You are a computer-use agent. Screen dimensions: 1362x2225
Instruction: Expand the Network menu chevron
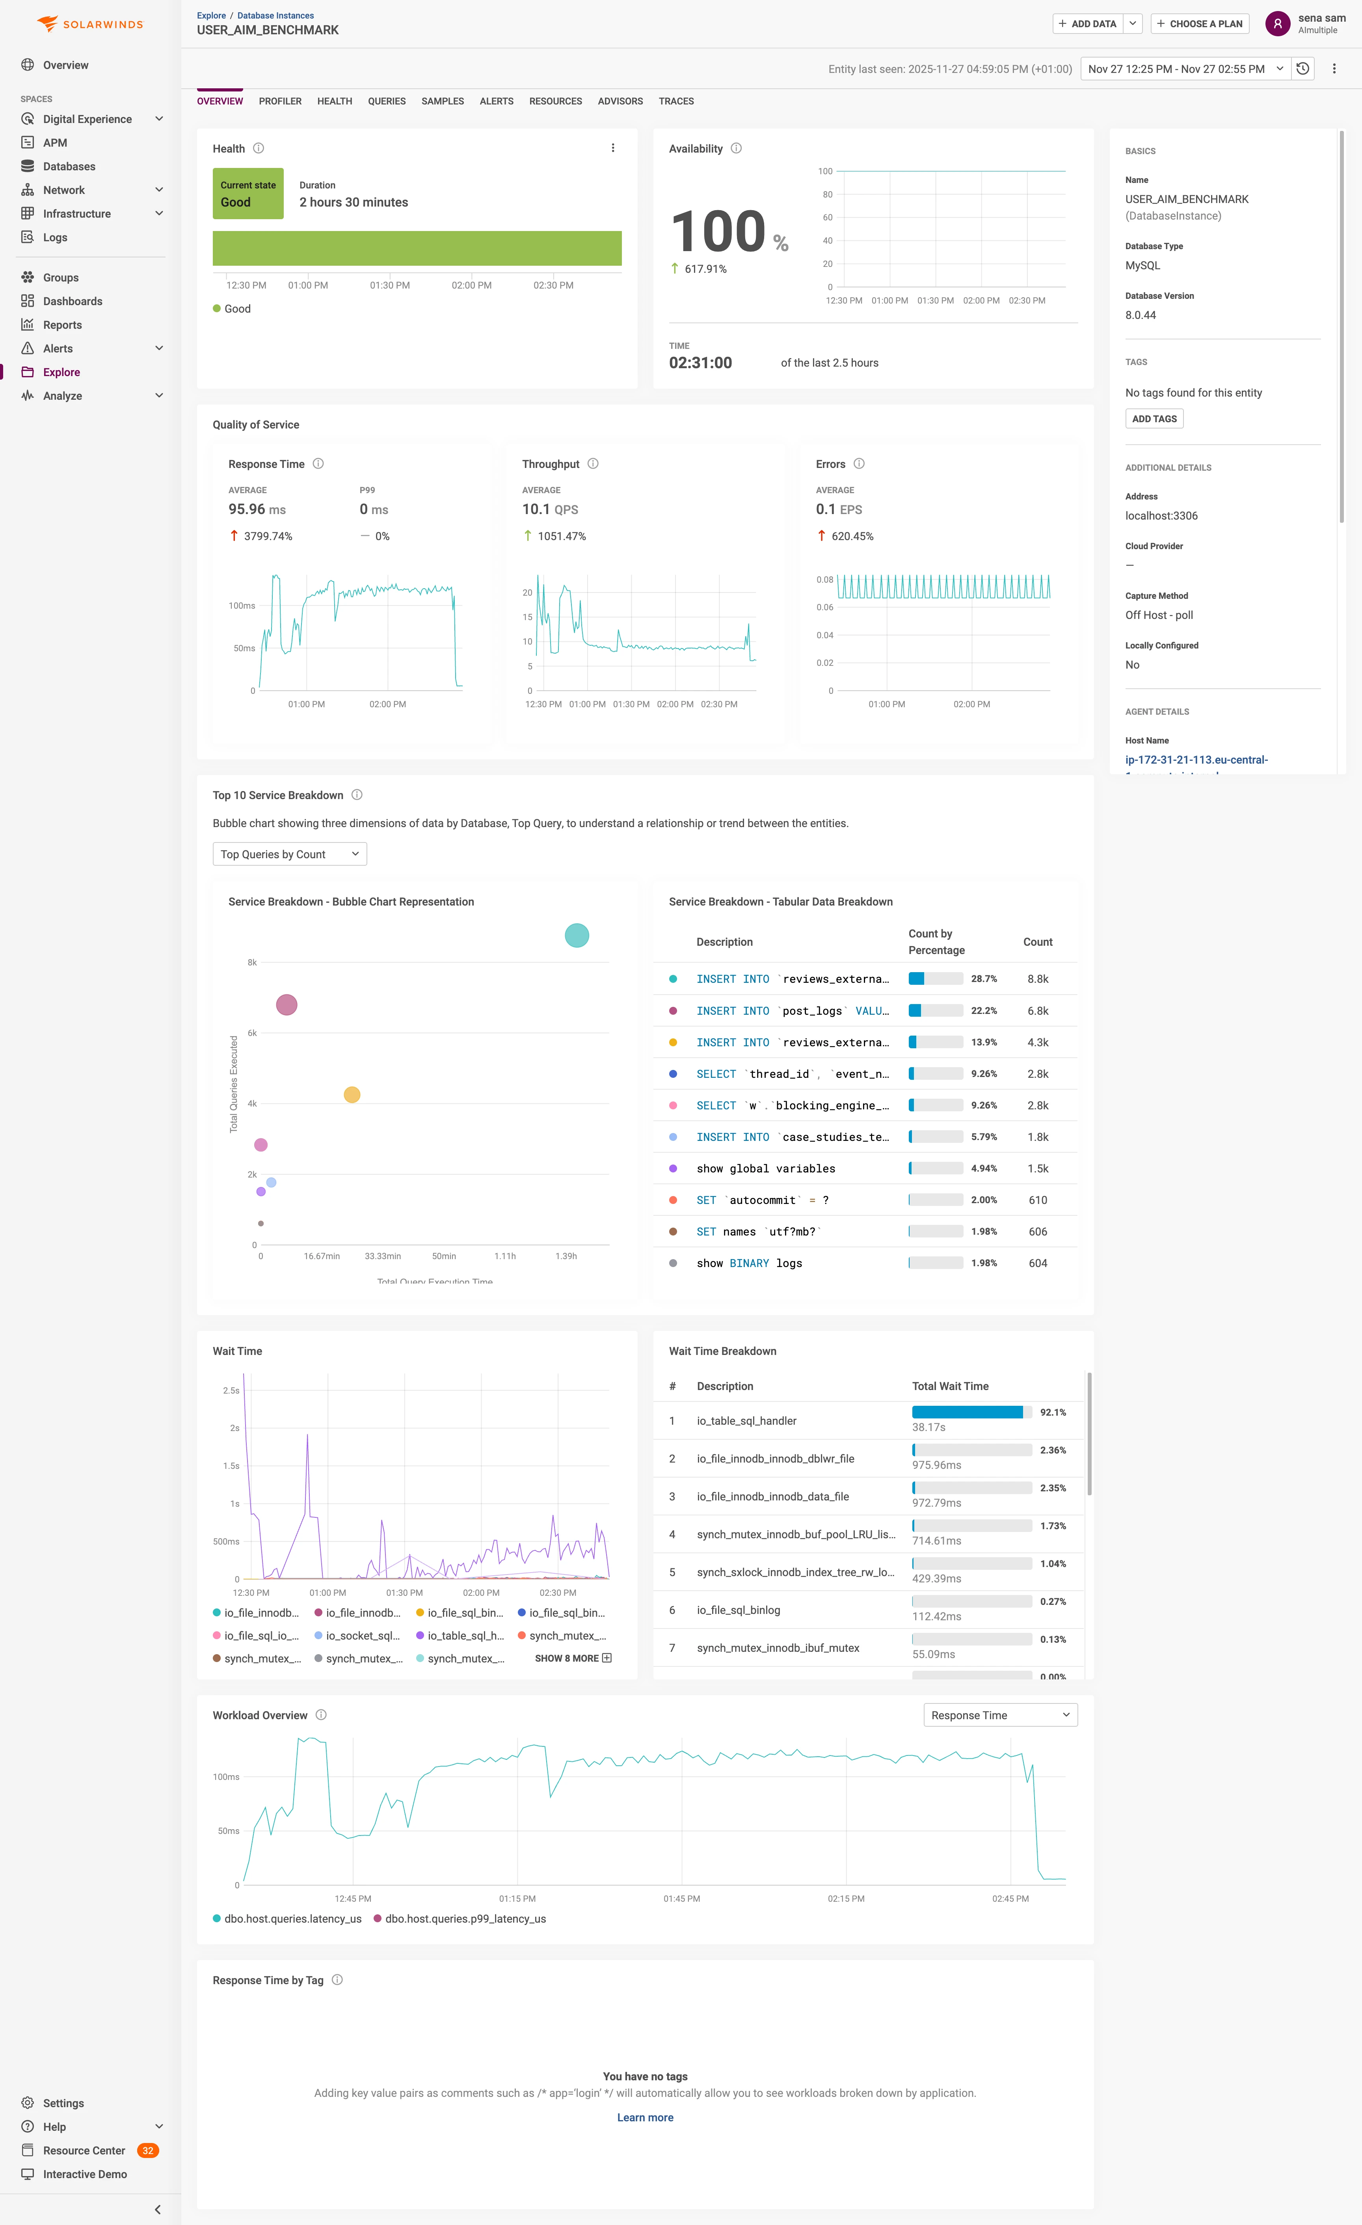pos(159,190)
